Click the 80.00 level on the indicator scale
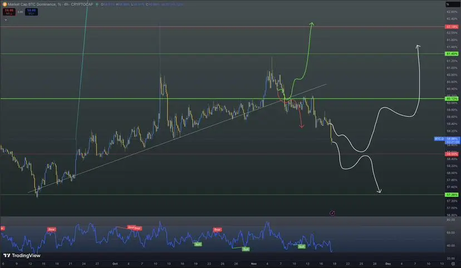Screen dimensions: 461x268 coord(451,220)
